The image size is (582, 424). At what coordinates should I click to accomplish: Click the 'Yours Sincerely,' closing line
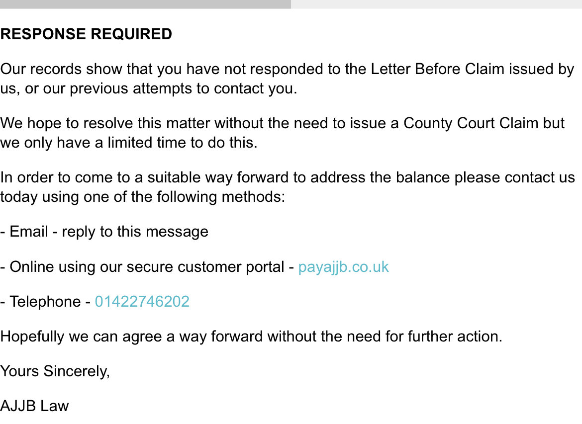(x=55, y=371)
